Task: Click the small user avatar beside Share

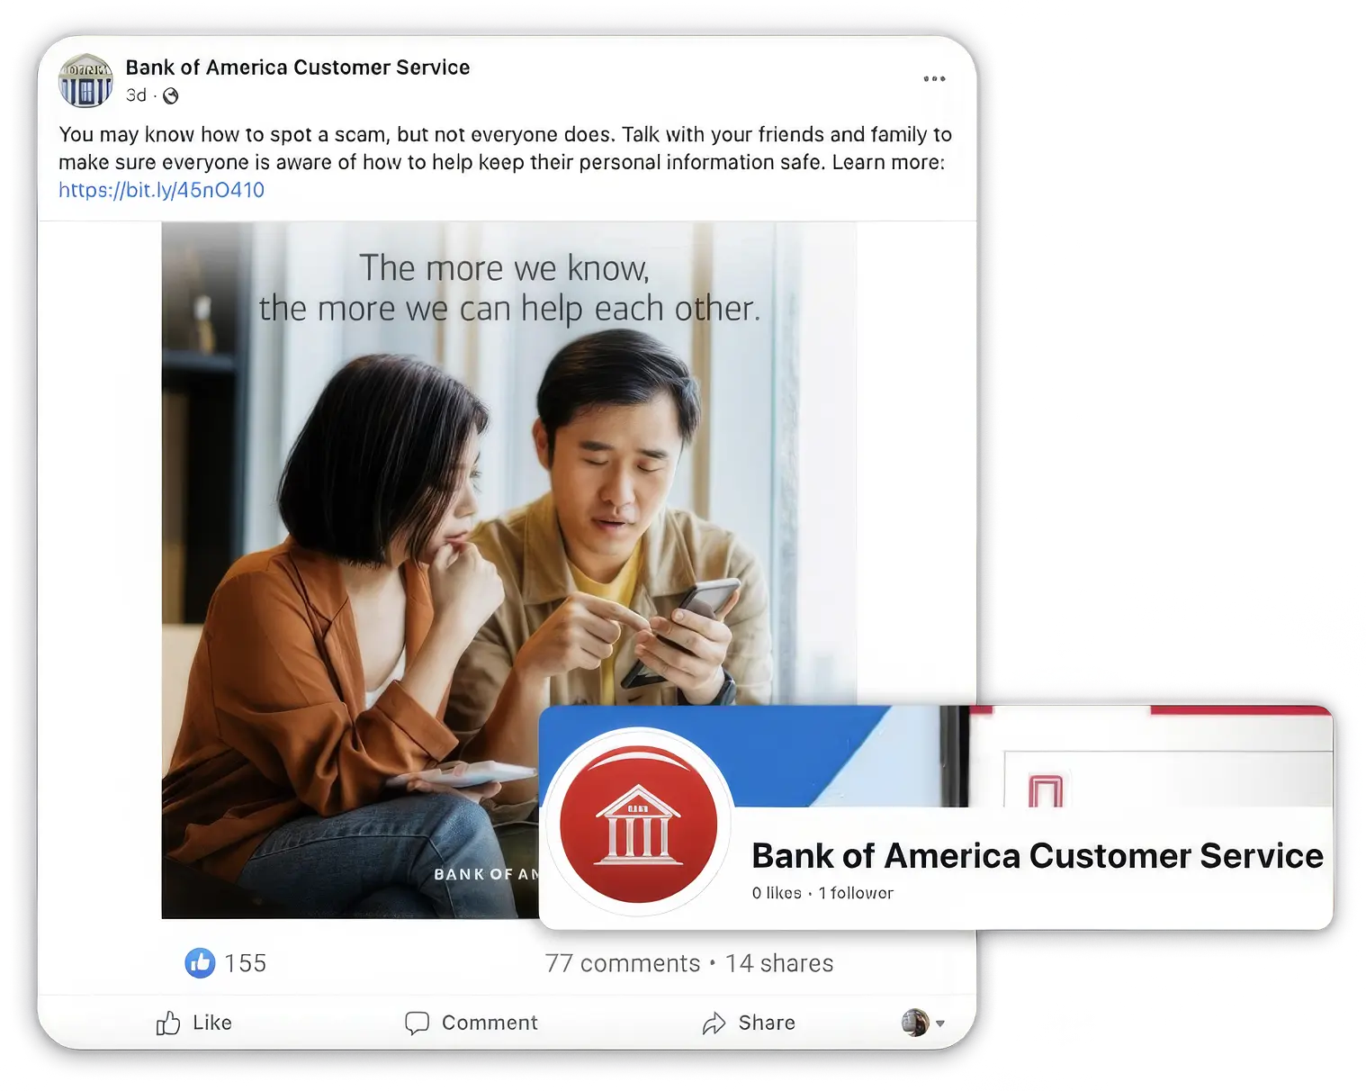Action: tap(915, 1023)
